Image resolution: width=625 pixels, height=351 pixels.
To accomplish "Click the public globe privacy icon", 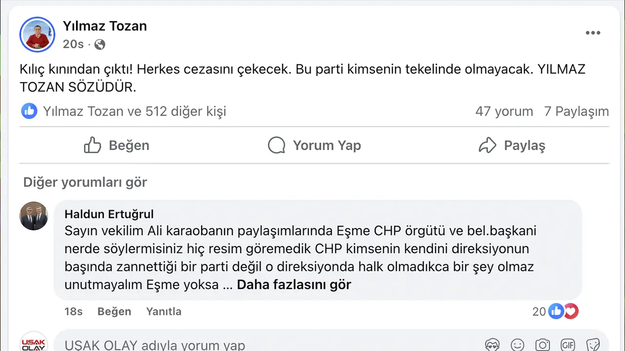I will (100, 44).
